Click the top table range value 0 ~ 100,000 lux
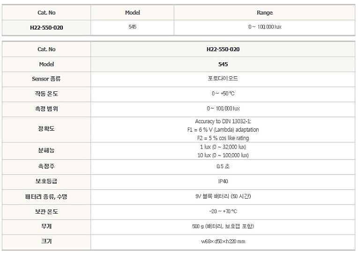358x253 pixels. coord(265,27)
